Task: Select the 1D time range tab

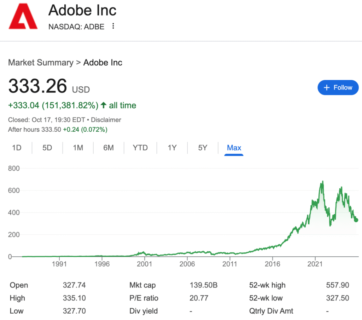Action: 17,148
